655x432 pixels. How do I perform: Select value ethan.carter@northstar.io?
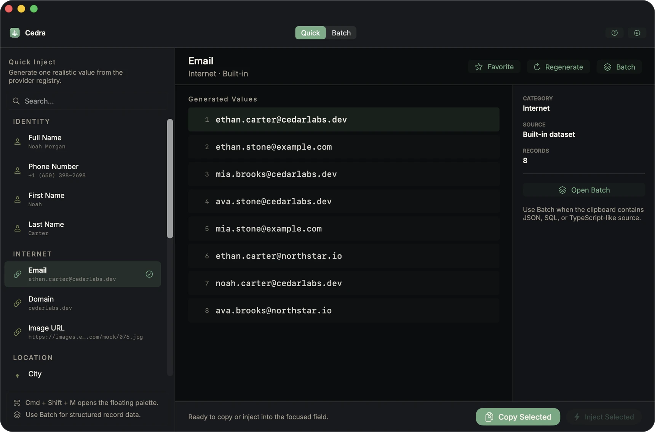pos(343,256)
